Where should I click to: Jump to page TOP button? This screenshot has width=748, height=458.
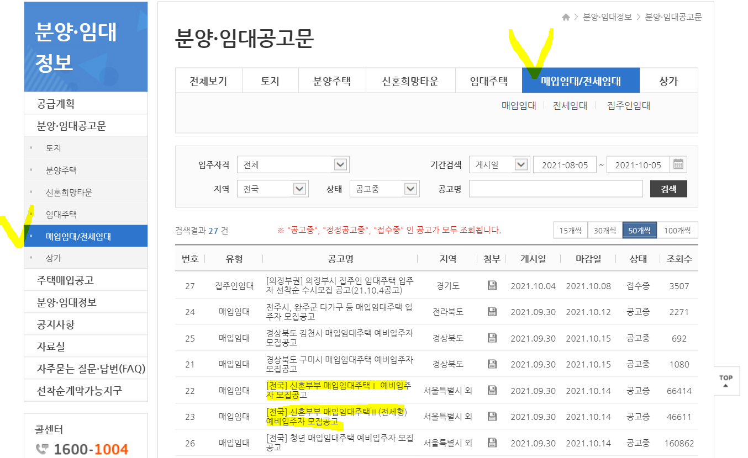coord(726,381)
